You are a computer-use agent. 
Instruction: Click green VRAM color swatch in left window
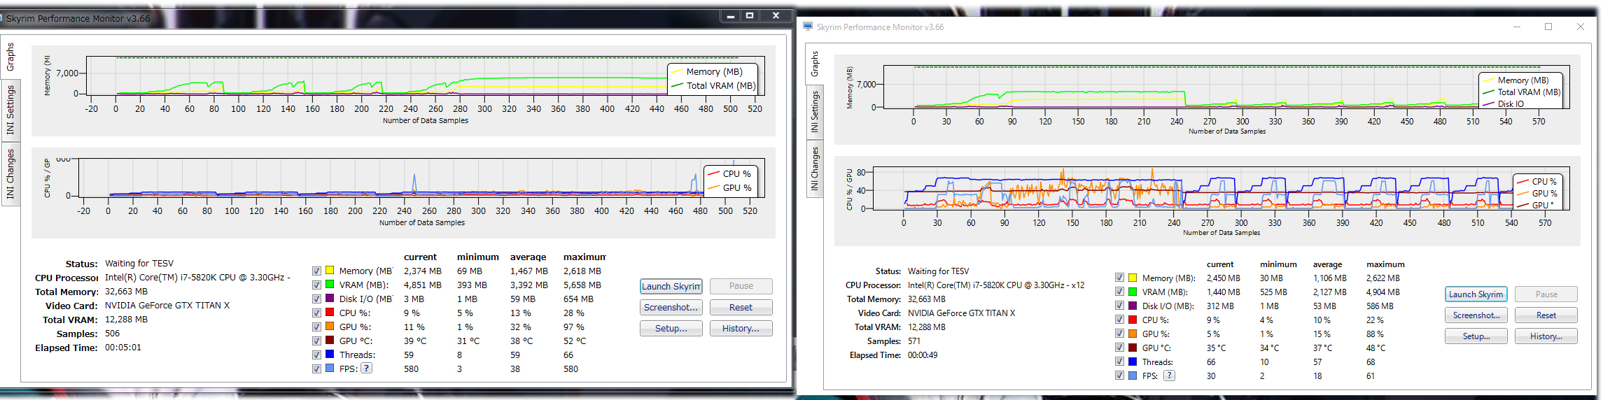[330, 285]
